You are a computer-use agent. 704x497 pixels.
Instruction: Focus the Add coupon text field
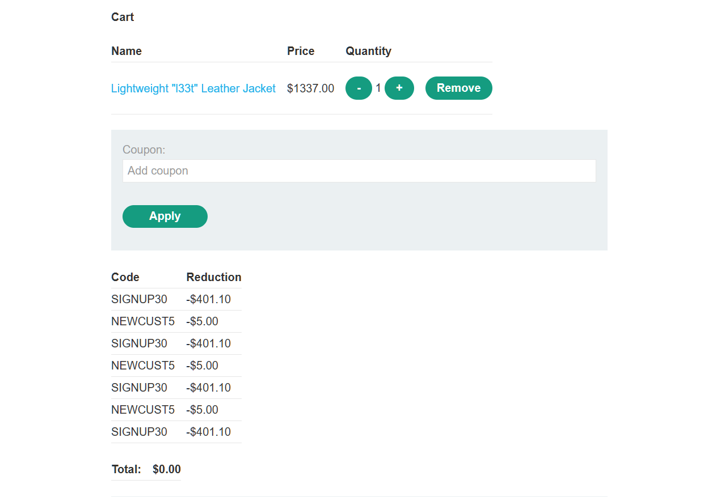pyautogui.click(x=359, y=171)
